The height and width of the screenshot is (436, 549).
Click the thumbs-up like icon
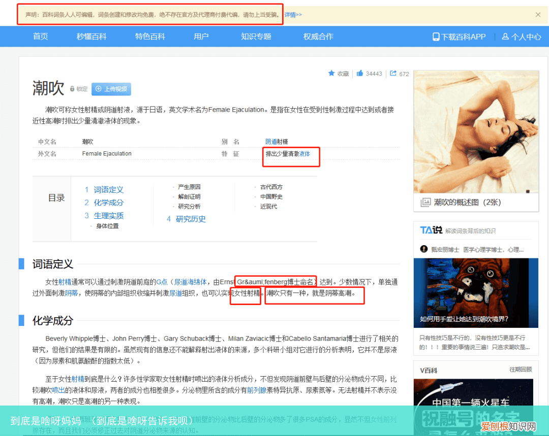coord(359,73)
